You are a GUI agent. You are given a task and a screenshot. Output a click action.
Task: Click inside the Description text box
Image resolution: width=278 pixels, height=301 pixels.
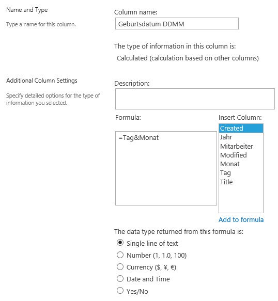click(x=195, y=99)
